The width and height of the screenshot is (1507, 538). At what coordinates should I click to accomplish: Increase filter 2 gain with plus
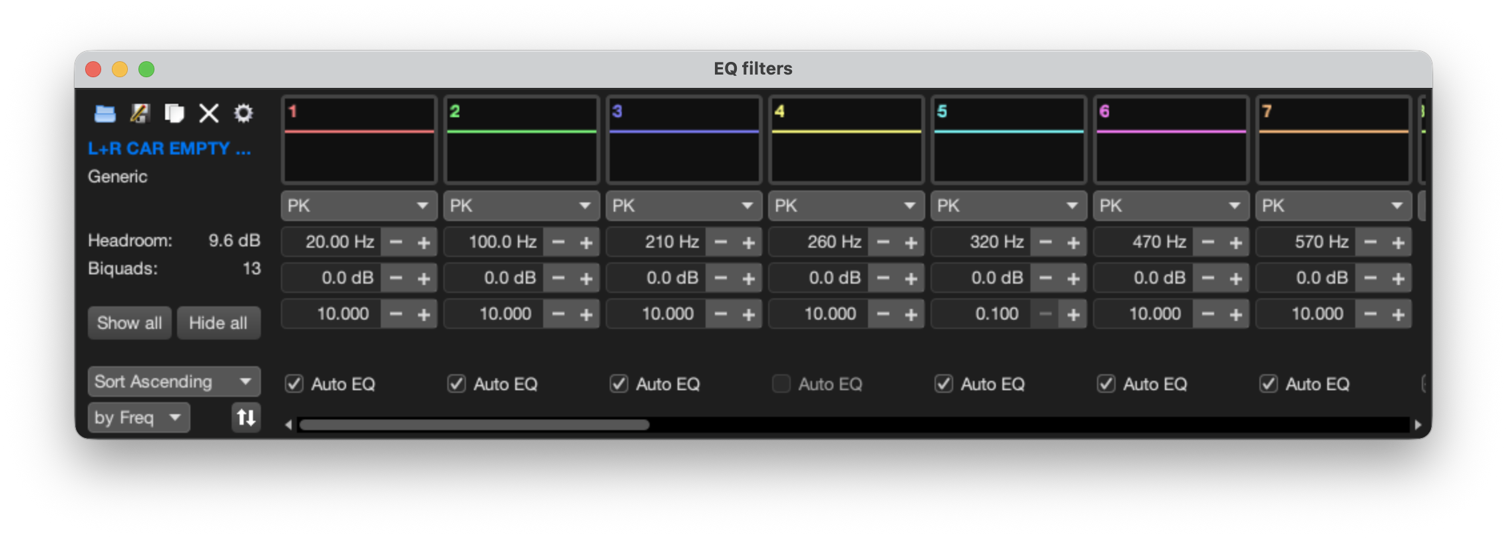tap(586, 278)
